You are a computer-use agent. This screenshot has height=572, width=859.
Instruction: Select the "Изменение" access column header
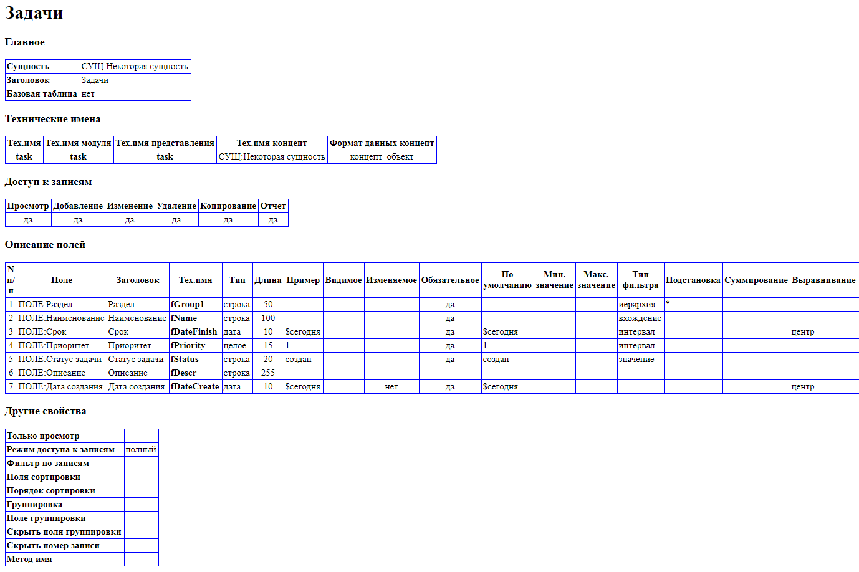[x=130, y=206]
